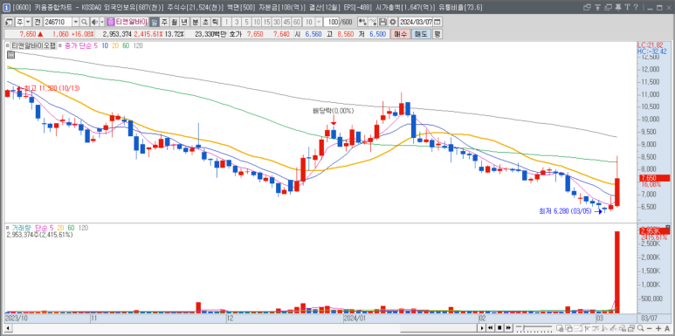This screenshot has width=675, height=336.
Task: Click the trendline drawing icon in bottom bar
Action: [x=613, y=328]
